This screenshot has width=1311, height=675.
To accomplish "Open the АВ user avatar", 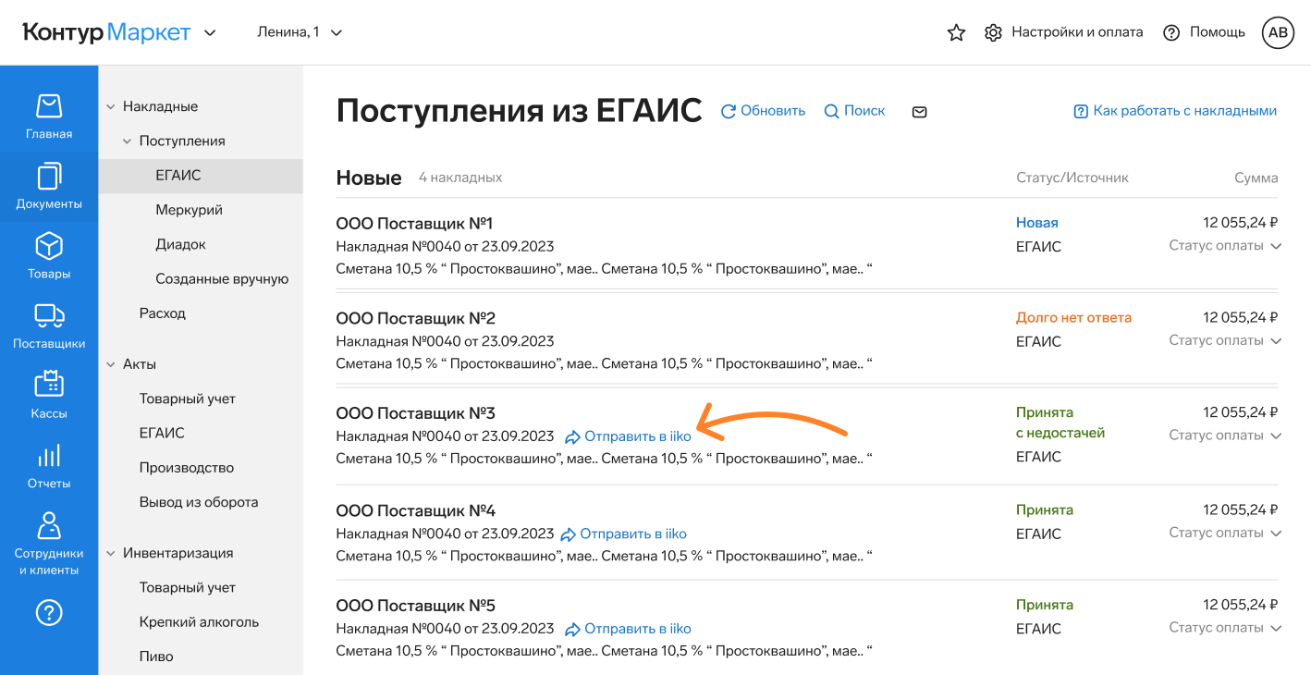I will [1278, 32].
